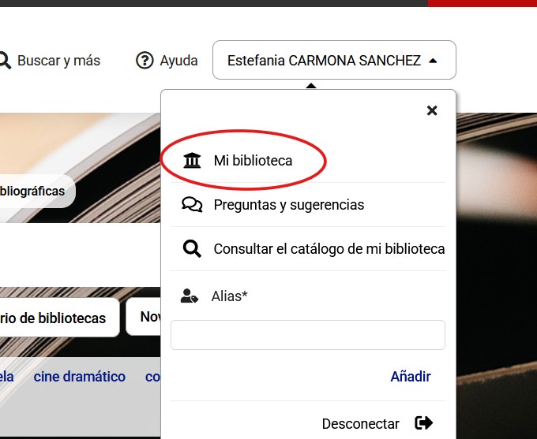537x439 pixels.
Task: Click Desconectar to log out
Action: pos(361,423)
